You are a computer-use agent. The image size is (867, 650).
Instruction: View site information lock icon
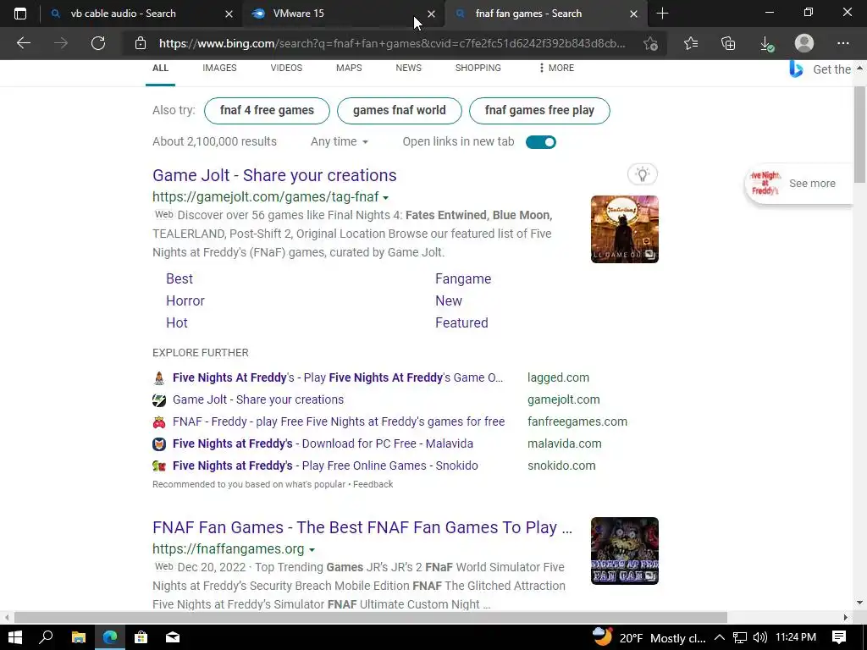141,43
